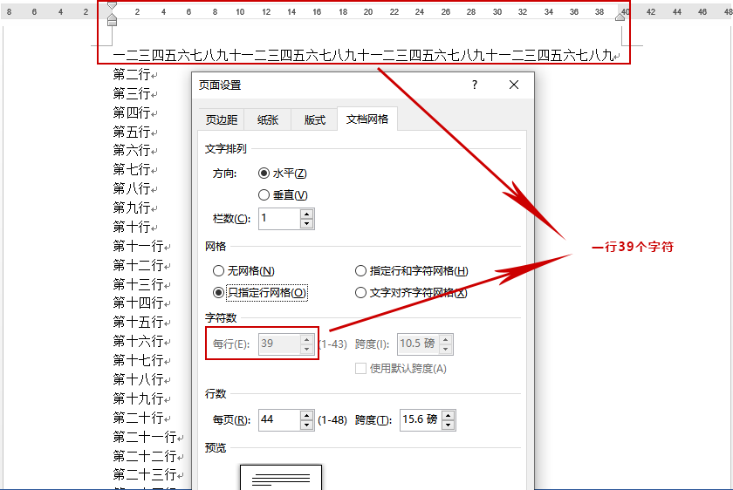This screenshot has width=733, height=490.
Task: Click the 每页(R) lines field
Action: [279, 419]
